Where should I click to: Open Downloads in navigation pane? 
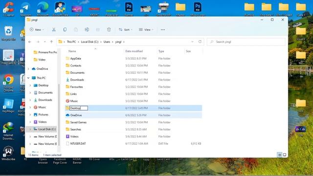coord(43,100)
